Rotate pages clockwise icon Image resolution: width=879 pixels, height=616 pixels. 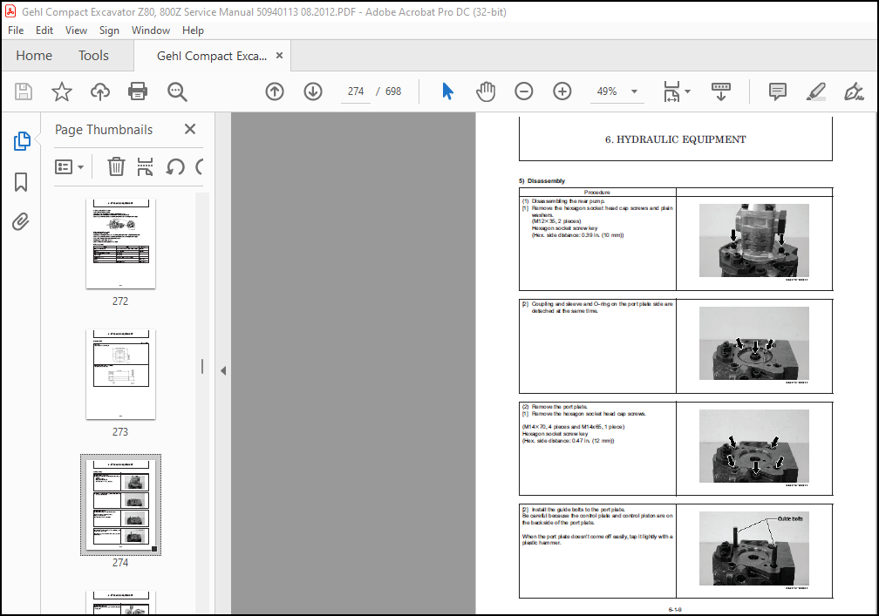tap(199, 167)
